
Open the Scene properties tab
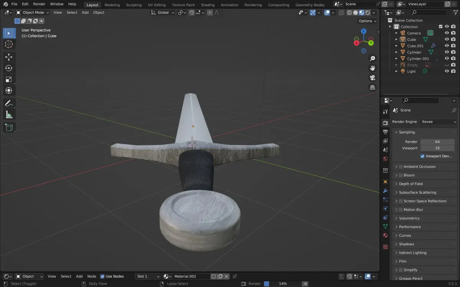385,150
